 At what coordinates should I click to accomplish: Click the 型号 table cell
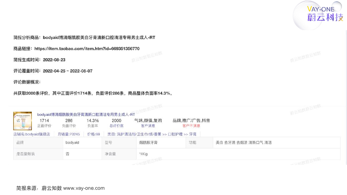coord(119,143)
